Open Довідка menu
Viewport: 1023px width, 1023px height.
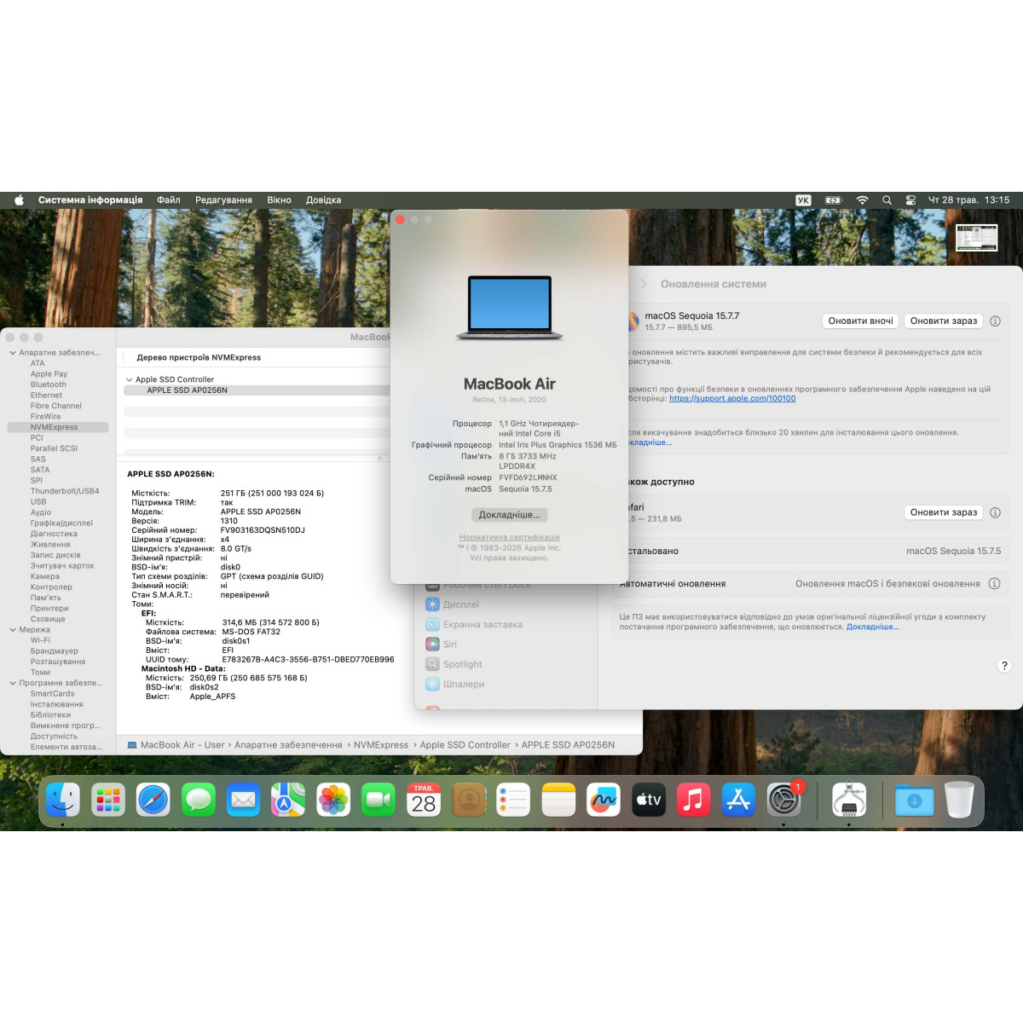pyautogui.click(x=323, y=200)
